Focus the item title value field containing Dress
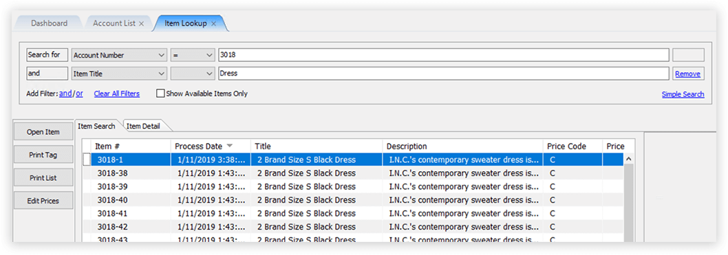This screenshot has height=255, width=728. (x=443, y=74)
